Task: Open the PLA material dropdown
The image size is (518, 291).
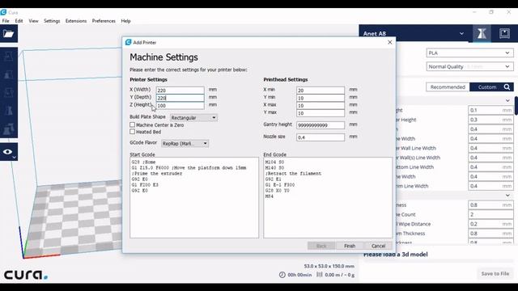Action: click(469, 53)
